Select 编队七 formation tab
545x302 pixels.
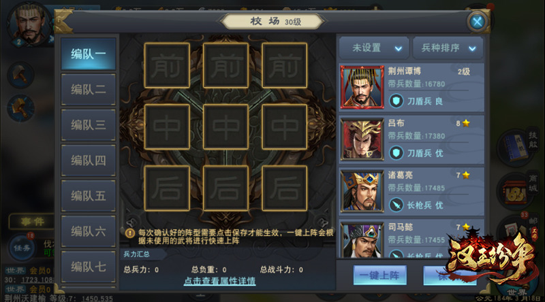[x=89, y=267]
